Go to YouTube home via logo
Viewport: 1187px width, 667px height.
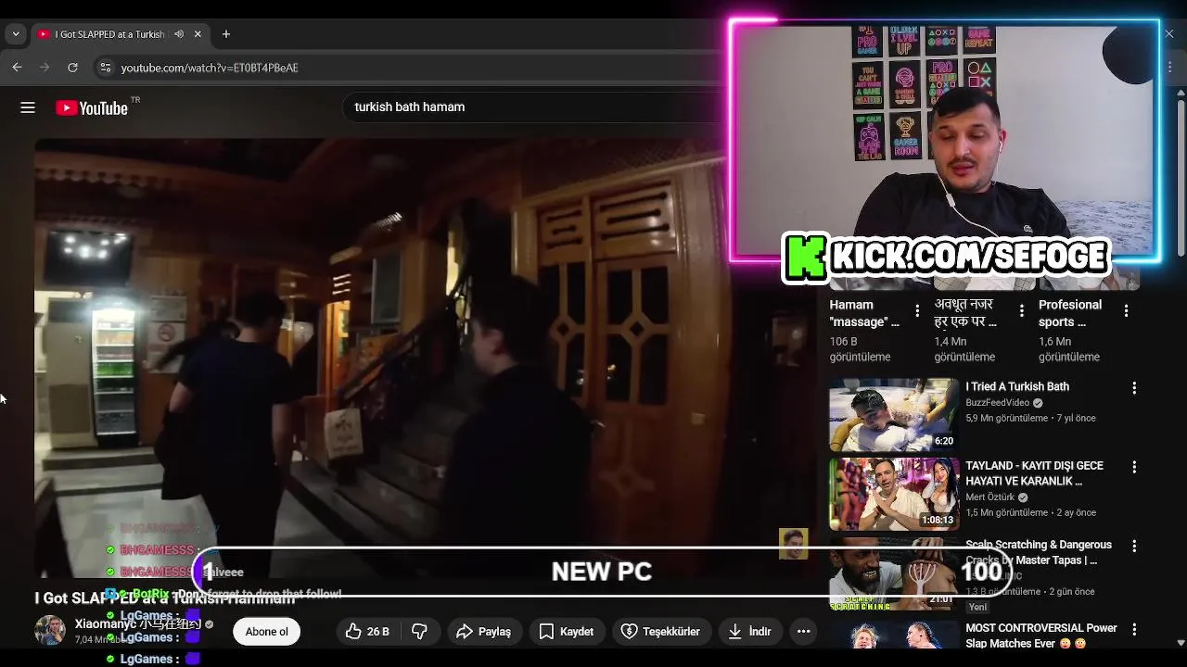92,107
